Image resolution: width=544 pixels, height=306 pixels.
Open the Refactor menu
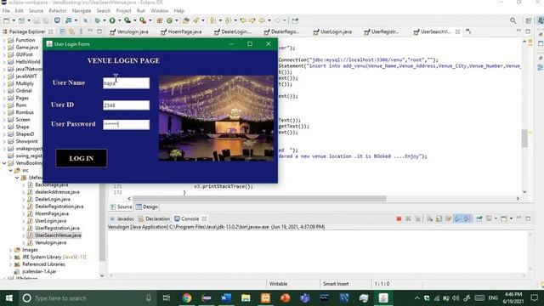58,11
